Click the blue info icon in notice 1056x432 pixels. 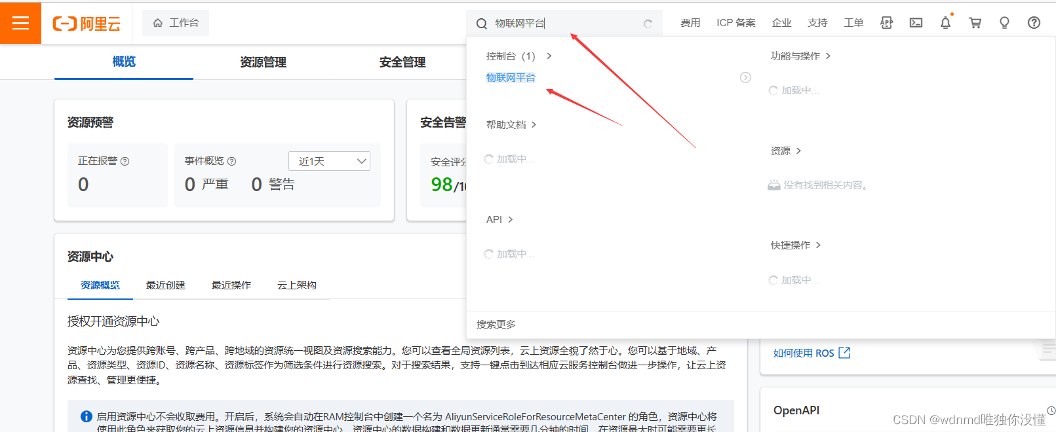(x=86, y=416)
